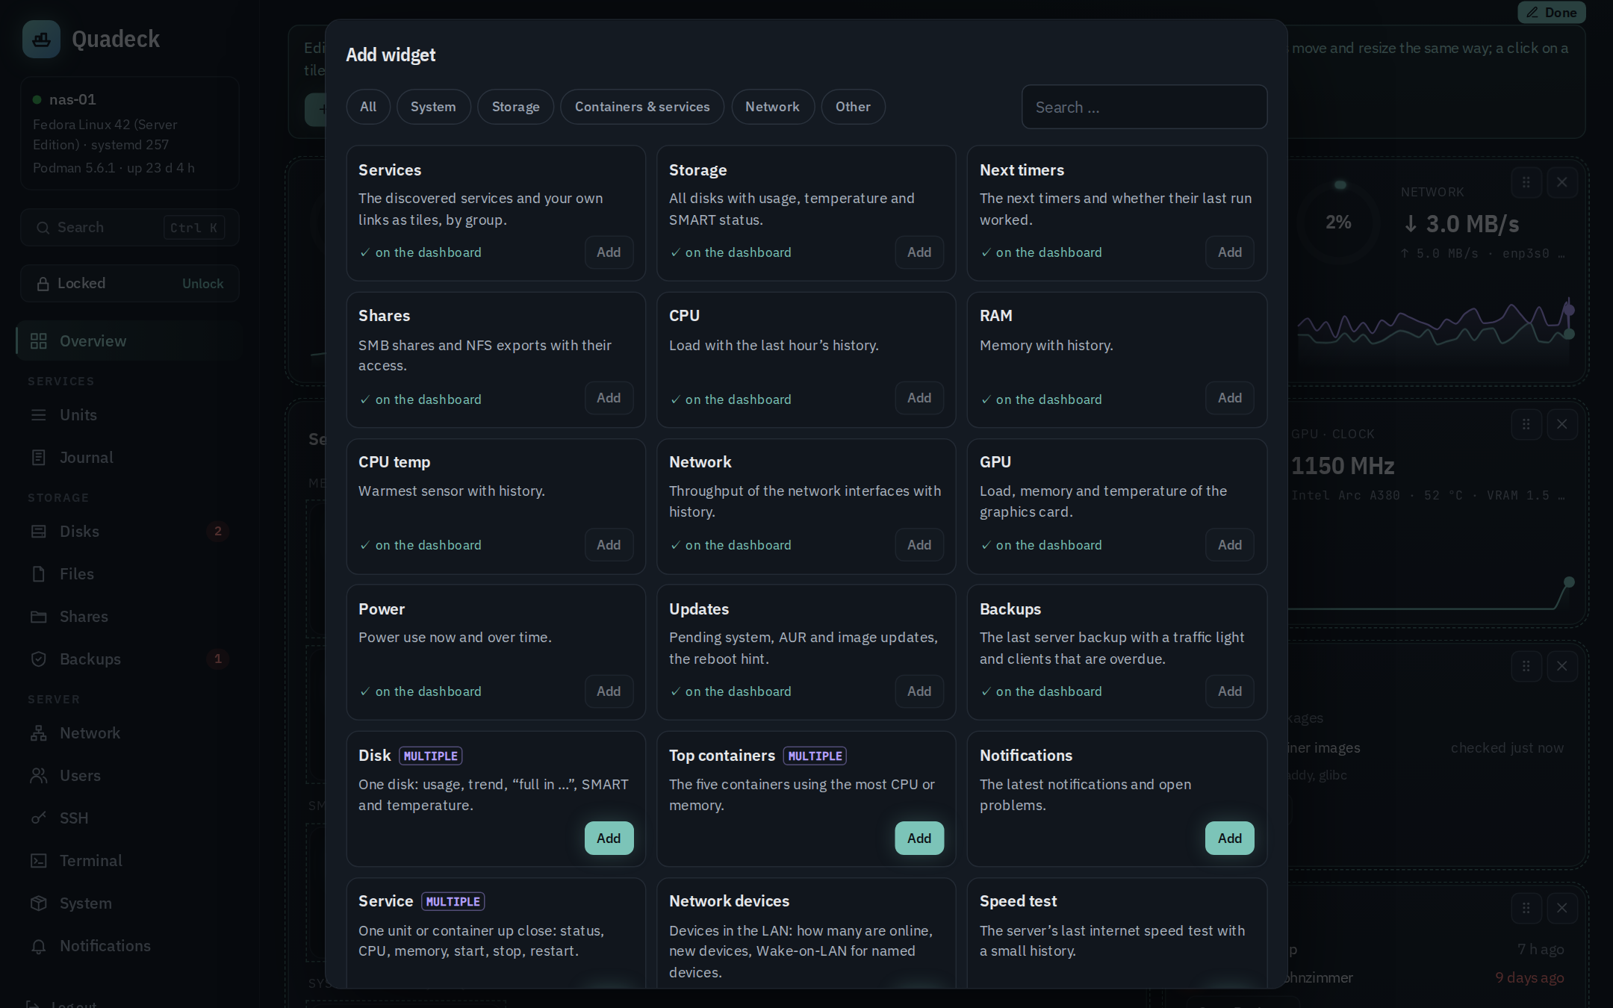Open the SSH key icon in sidebar
Screen dimensions: 1613x1008
tap(39, 818)
